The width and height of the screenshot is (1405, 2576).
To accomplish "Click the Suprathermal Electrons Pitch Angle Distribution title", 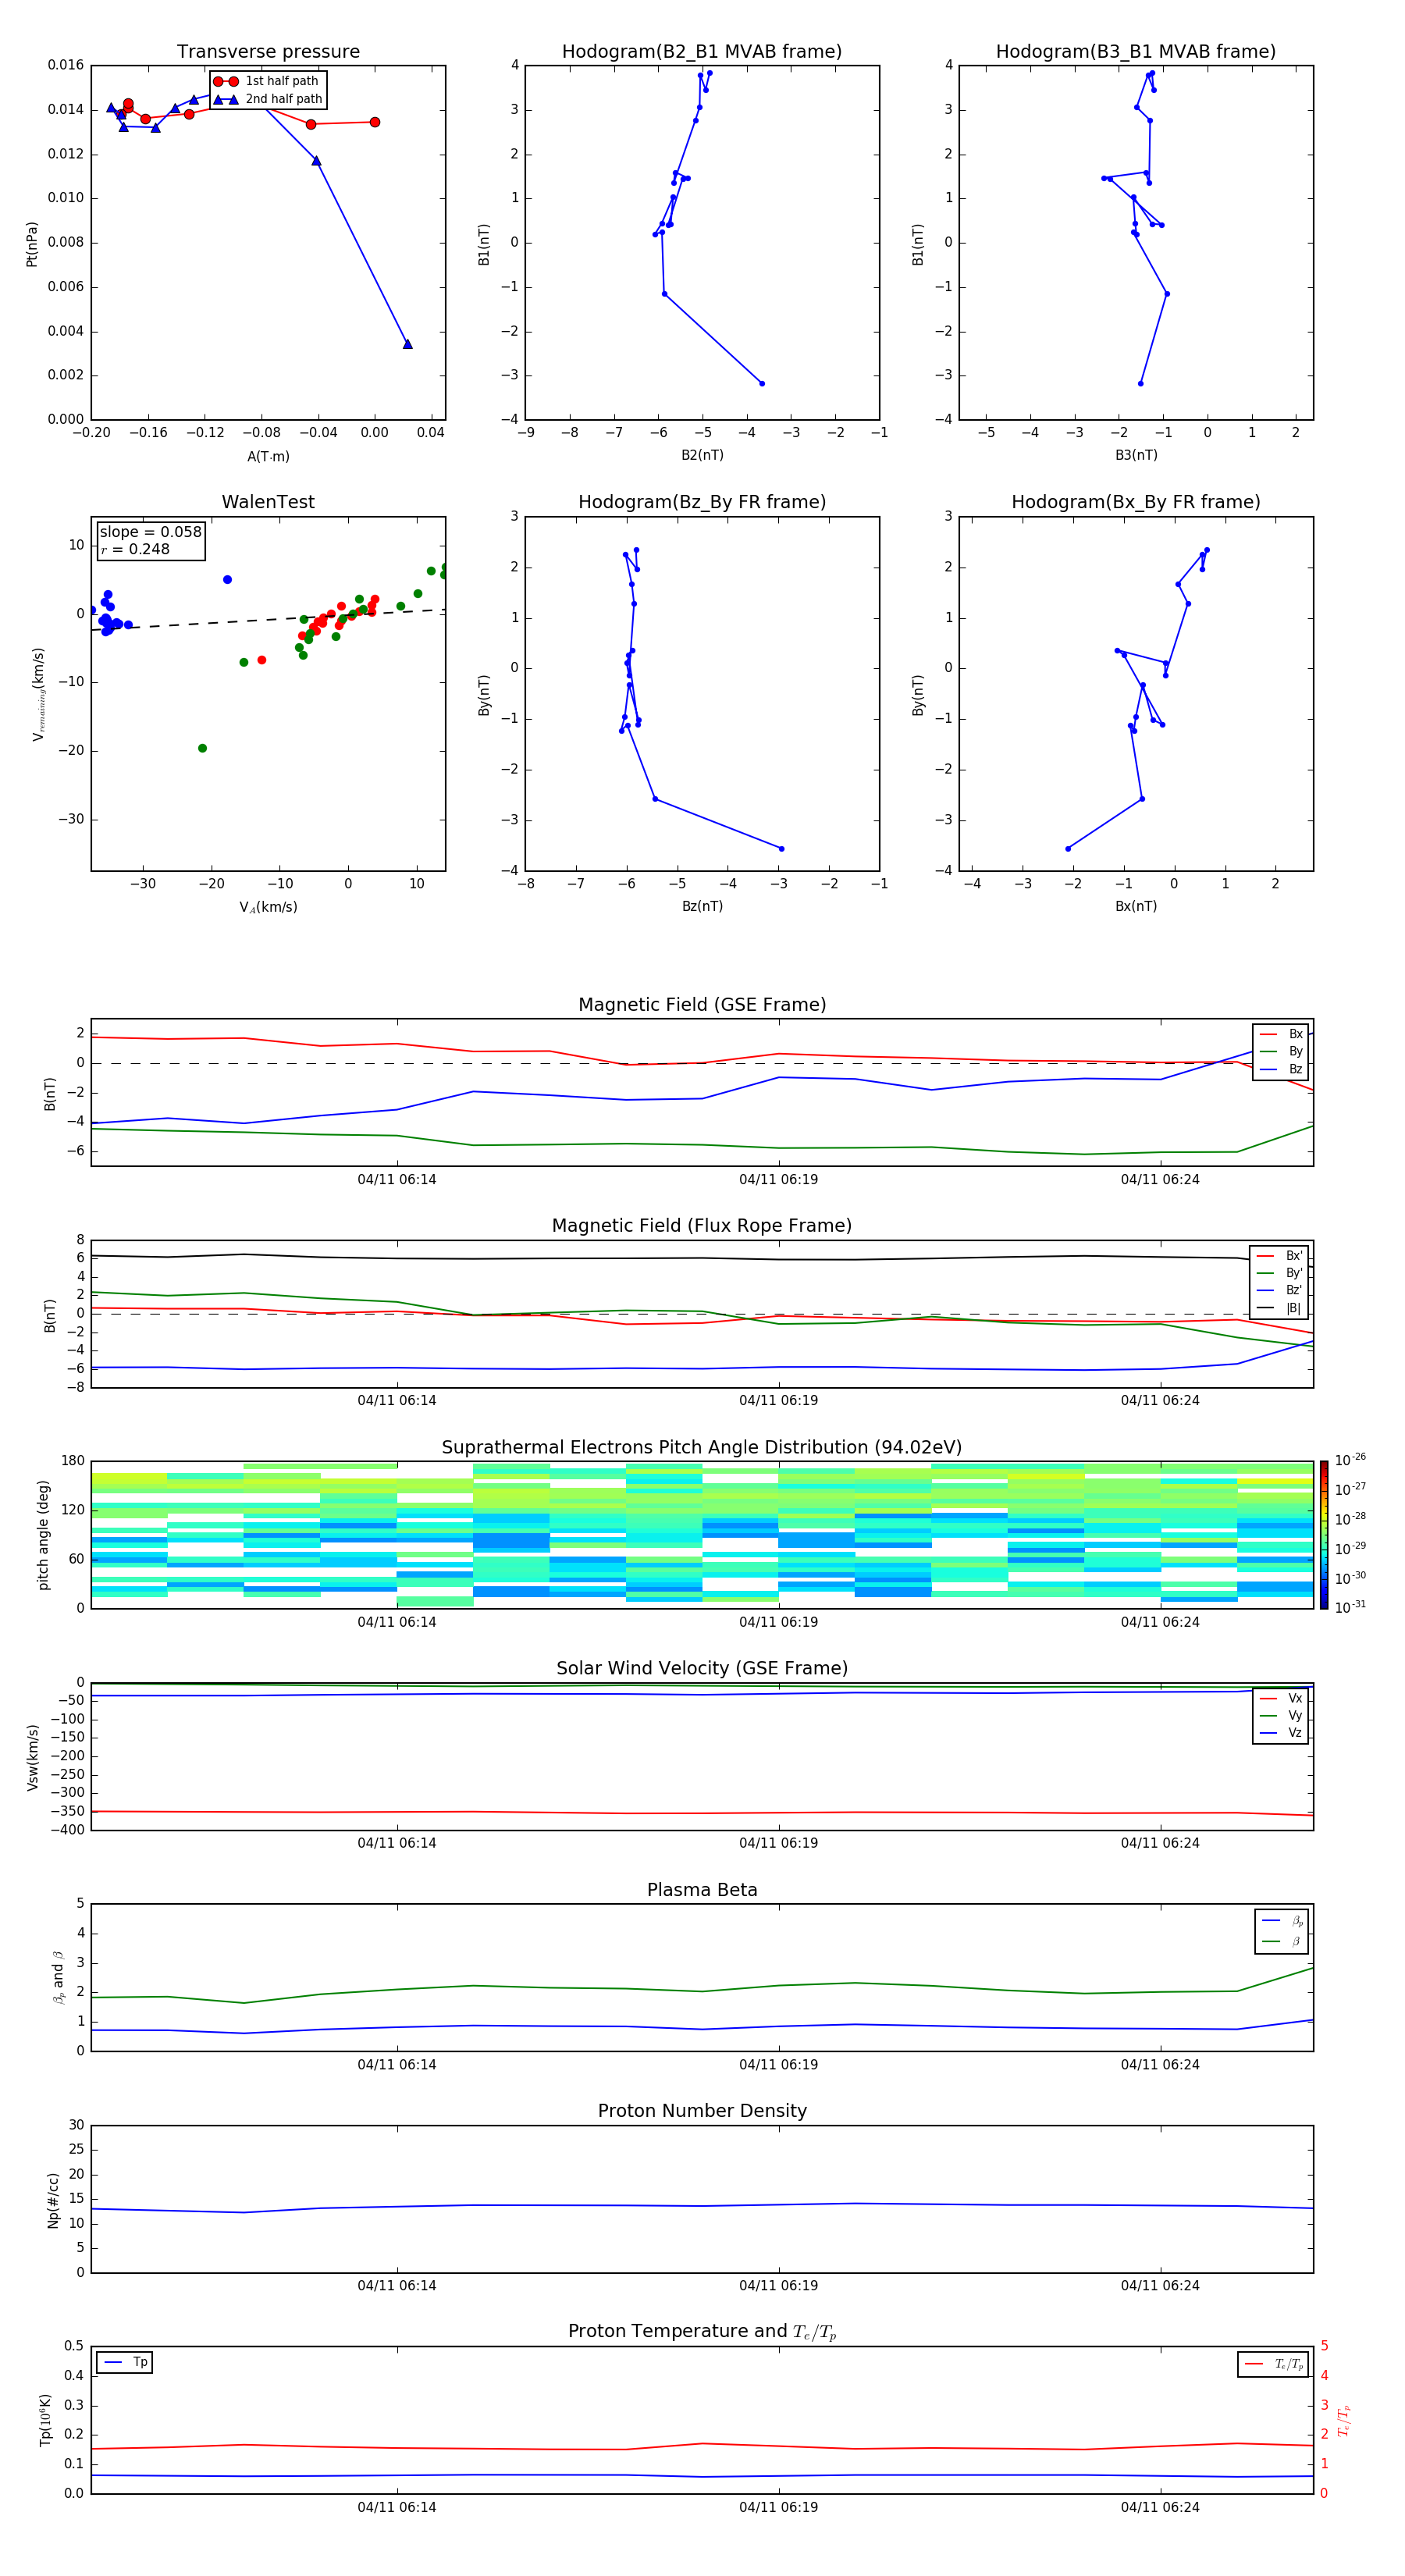I will (x=702, y=1447).
